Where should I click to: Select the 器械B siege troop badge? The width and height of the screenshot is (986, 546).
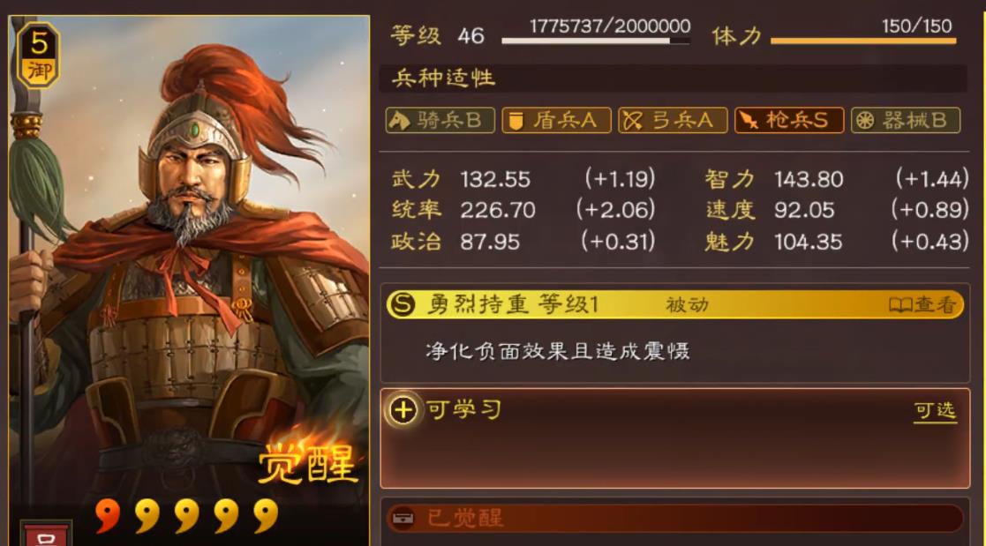[905, 120]
